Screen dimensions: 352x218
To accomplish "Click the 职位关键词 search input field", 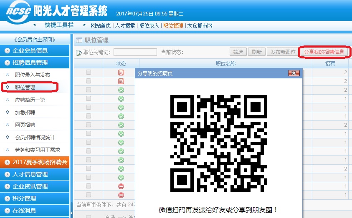I will tap(135, 52).
